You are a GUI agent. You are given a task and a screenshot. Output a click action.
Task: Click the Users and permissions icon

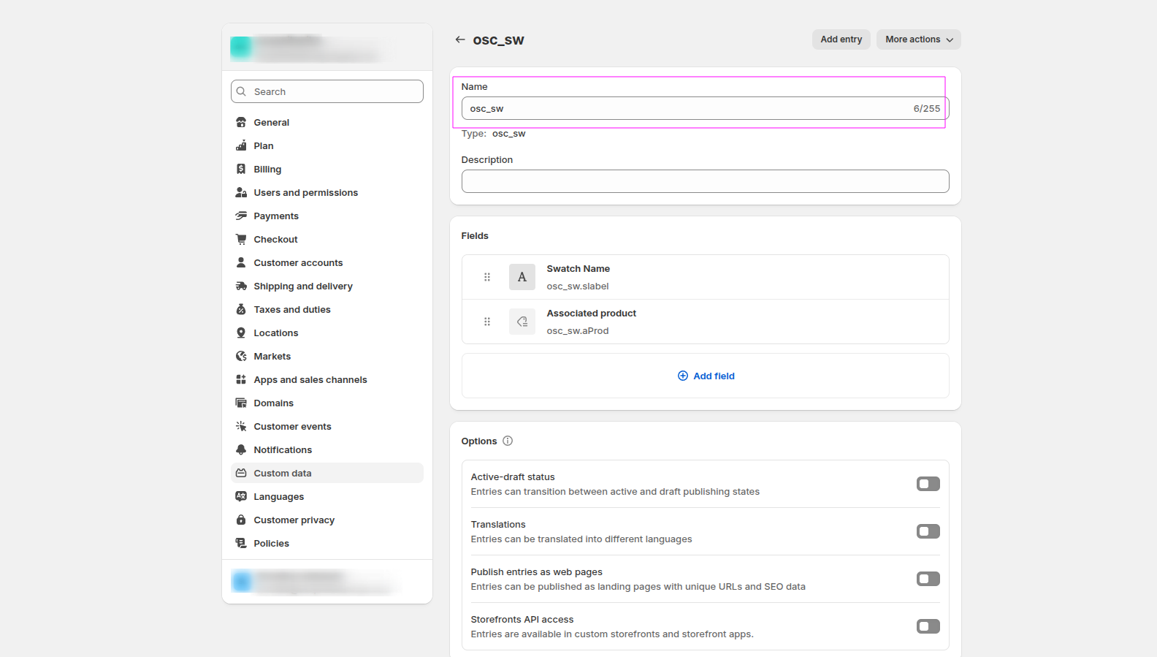241,192
